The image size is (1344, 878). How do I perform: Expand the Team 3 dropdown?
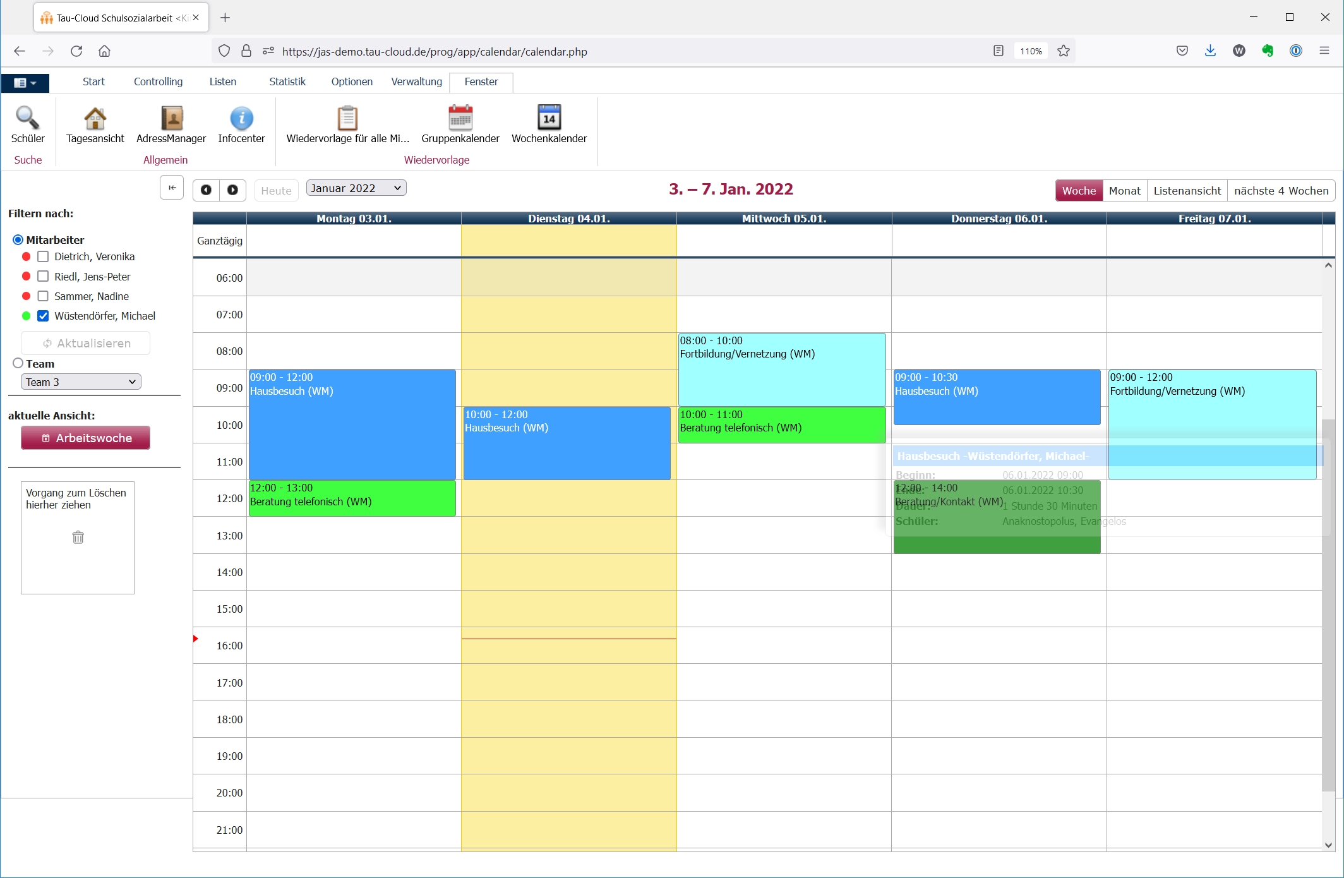(81, 382)
